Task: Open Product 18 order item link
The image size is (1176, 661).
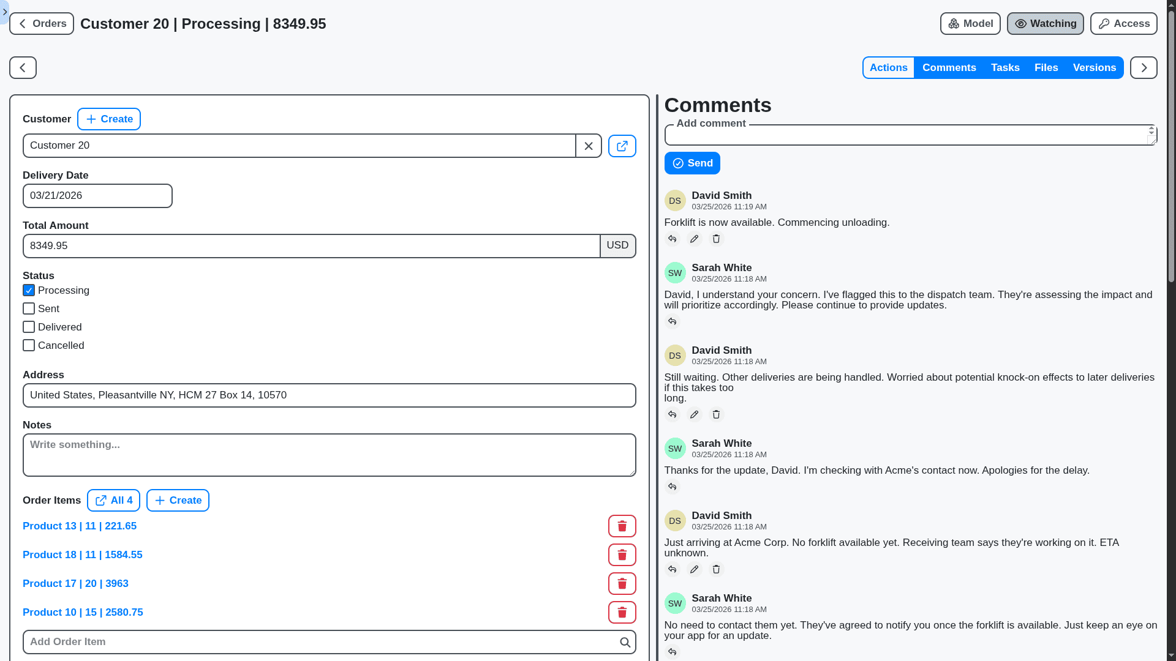Action: click(82, 555)
